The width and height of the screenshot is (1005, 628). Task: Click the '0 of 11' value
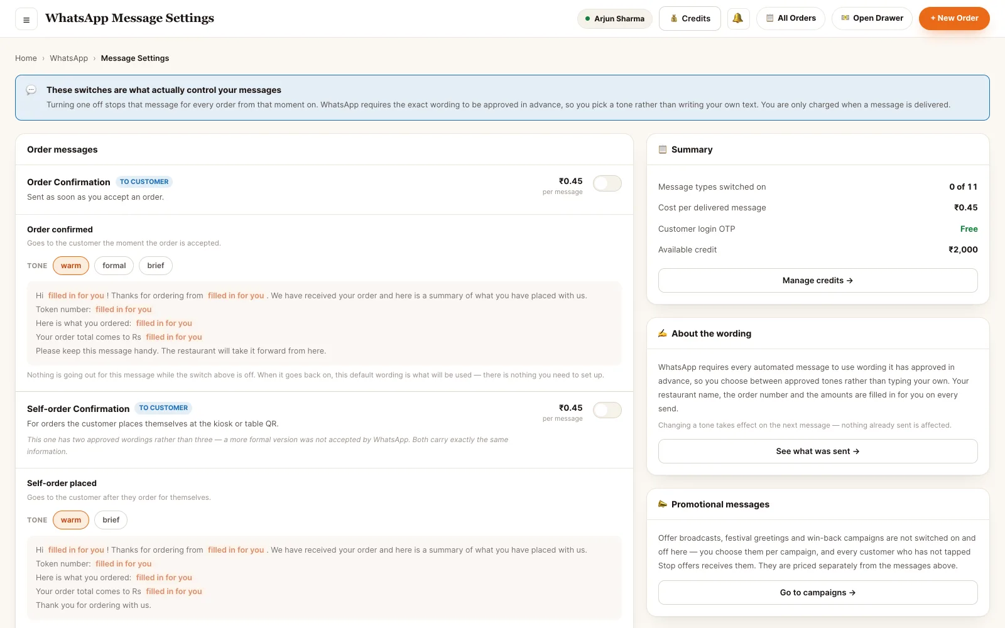coord(964,187)
